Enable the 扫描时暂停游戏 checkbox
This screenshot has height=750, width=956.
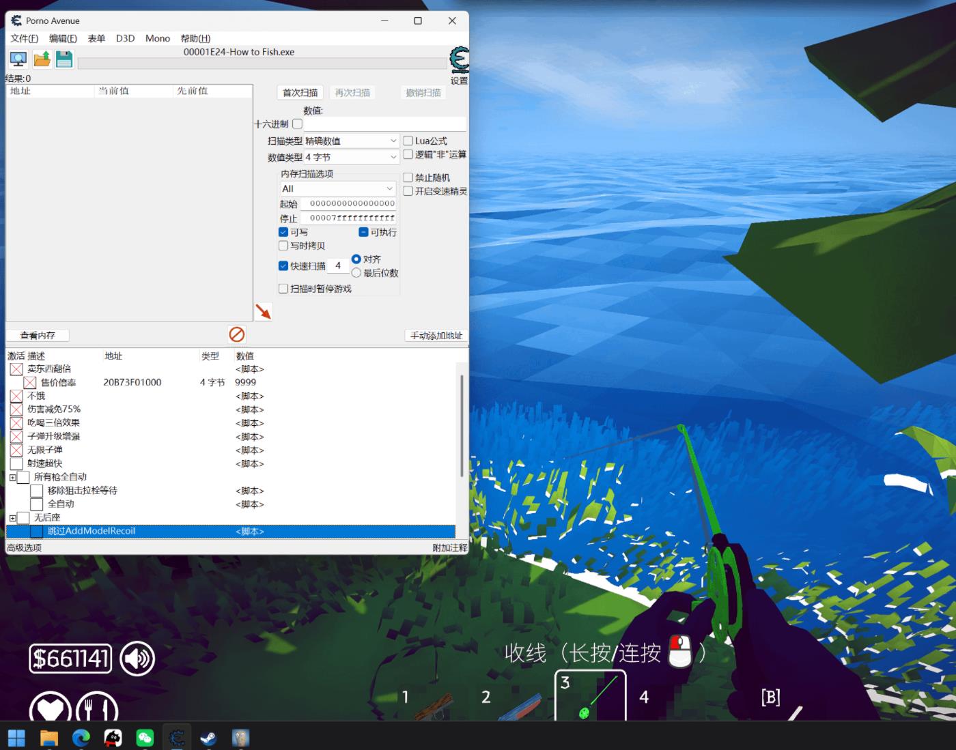point(283,289)
